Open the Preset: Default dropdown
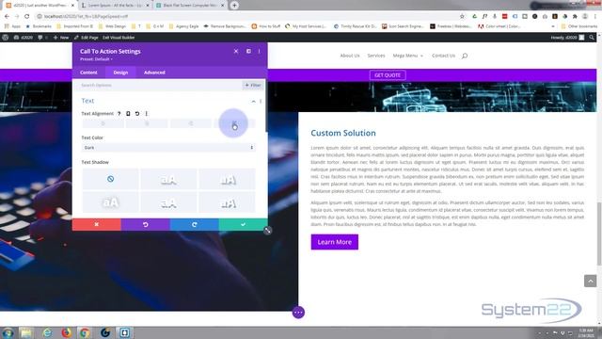This screenshot has height=339, width=602. tap(96, 59)
